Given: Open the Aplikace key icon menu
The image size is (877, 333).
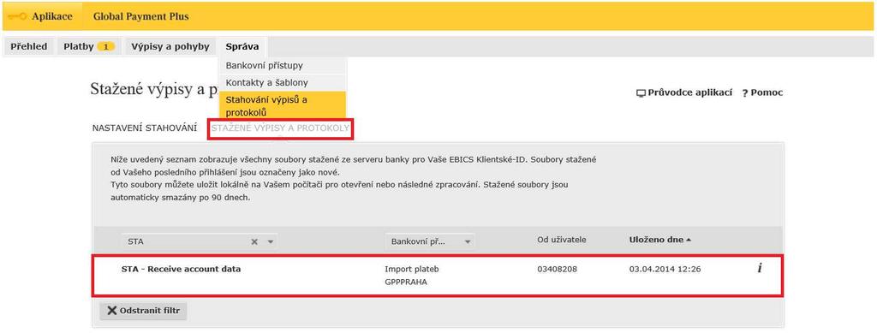Looking at the screenshot, I should [x=18, y=16].
